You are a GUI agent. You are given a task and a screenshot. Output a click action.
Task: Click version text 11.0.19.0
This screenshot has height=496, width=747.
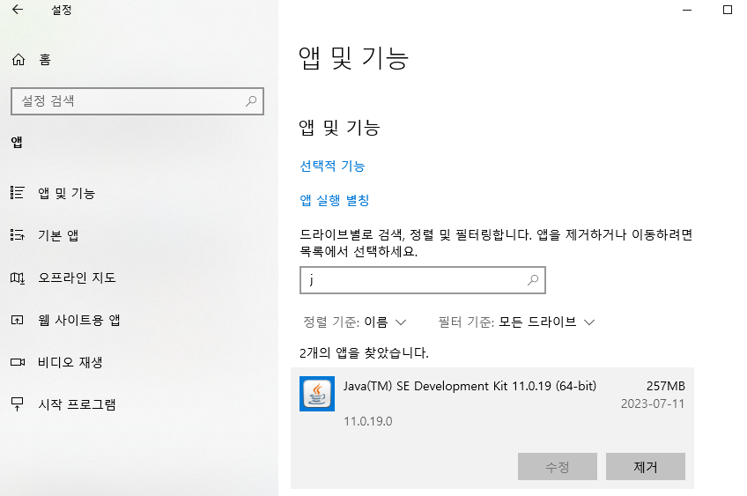(x=368, y=421)
